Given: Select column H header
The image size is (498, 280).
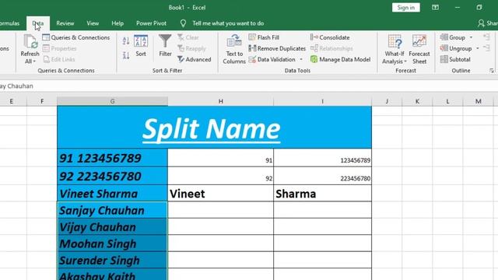Looking at the screenshot, I should click(x=220, y=101).
